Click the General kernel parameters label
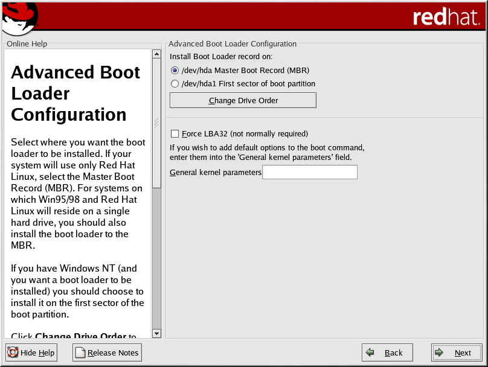This screenshot has height=367, width=488. click(x=216, y=173)
